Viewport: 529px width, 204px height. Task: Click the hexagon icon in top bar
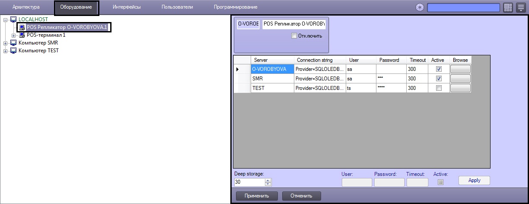[x=419, y=7]
